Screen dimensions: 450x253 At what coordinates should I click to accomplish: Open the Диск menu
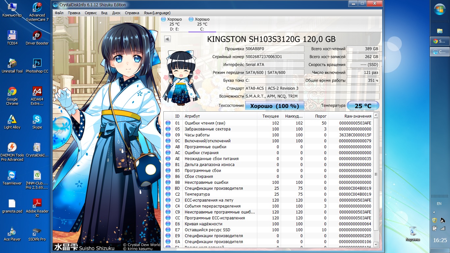coord(116,13)
